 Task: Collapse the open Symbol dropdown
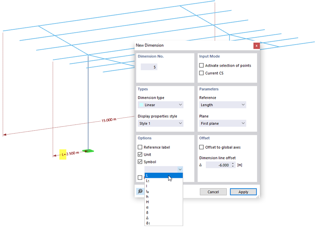click(180, 169)
